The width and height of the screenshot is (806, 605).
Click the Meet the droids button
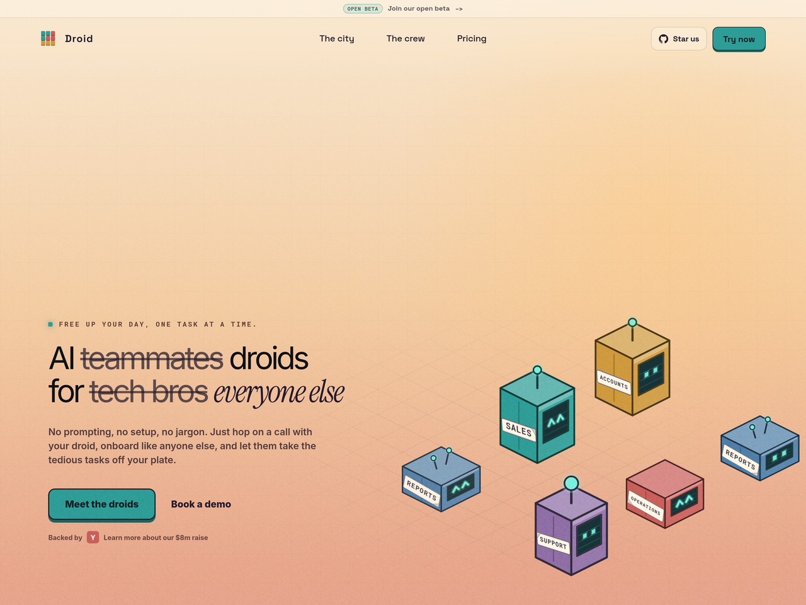[102, 504]
